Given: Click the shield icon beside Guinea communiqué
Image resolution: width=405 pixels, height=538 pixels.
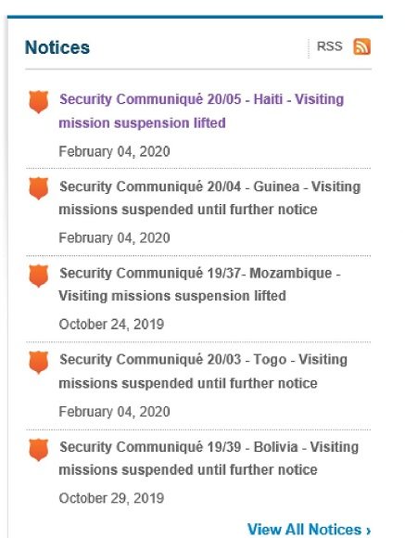Looking at the screenshot, I should tap(38, 188).
